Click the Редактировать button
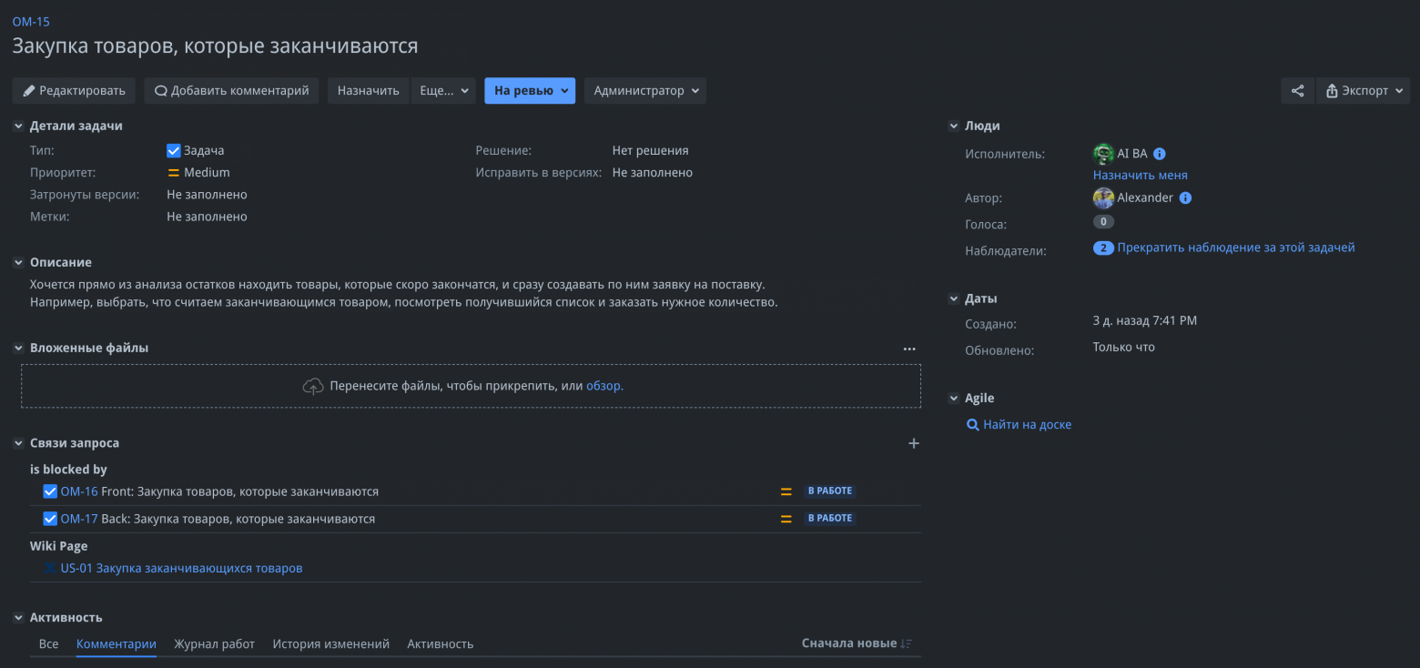This screenshot has height=668, width=1420. (x=74, y=91)
